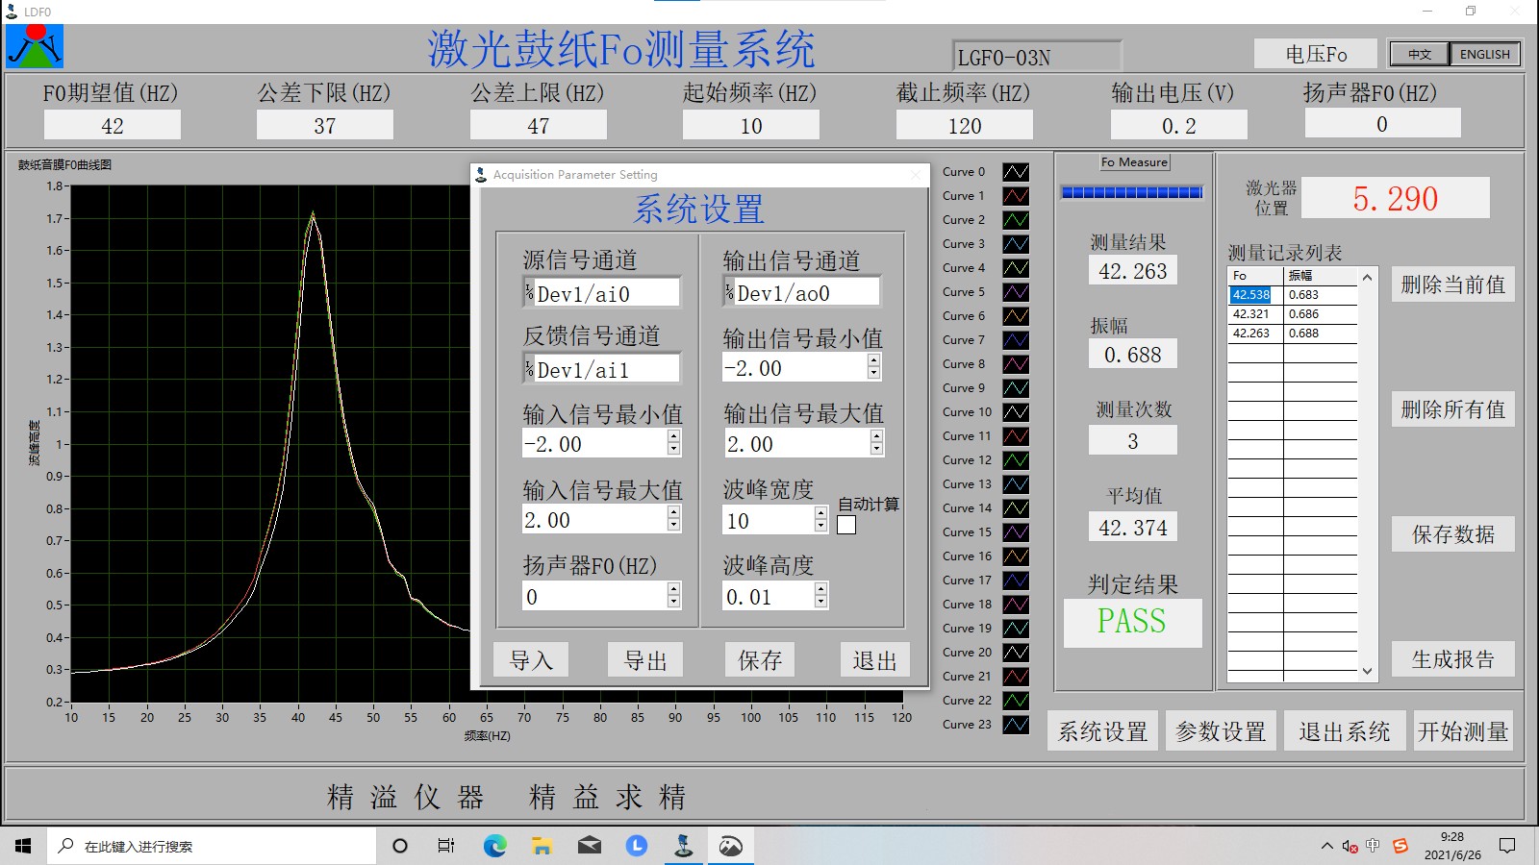
Task: Switch language to ENGLISH
Action: point(1485,55)
